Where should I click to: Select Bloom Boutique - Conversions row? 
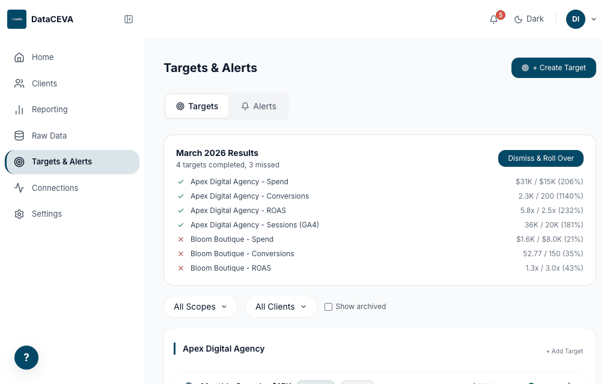[x=379, y=254]
